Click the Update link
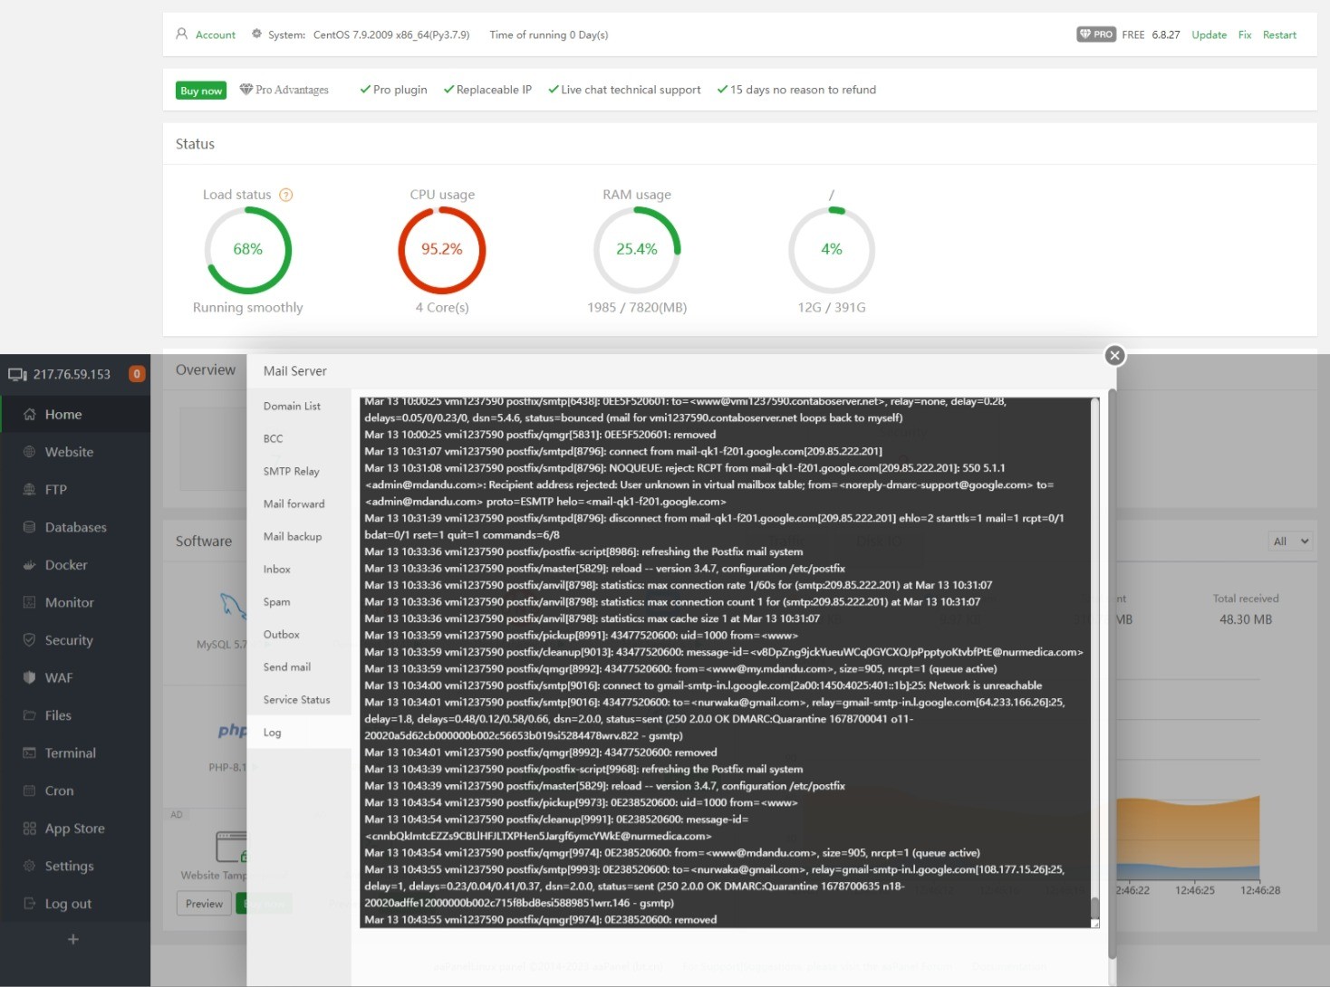The height and width of the screenshot is (987, 1330). (1210, 35)
